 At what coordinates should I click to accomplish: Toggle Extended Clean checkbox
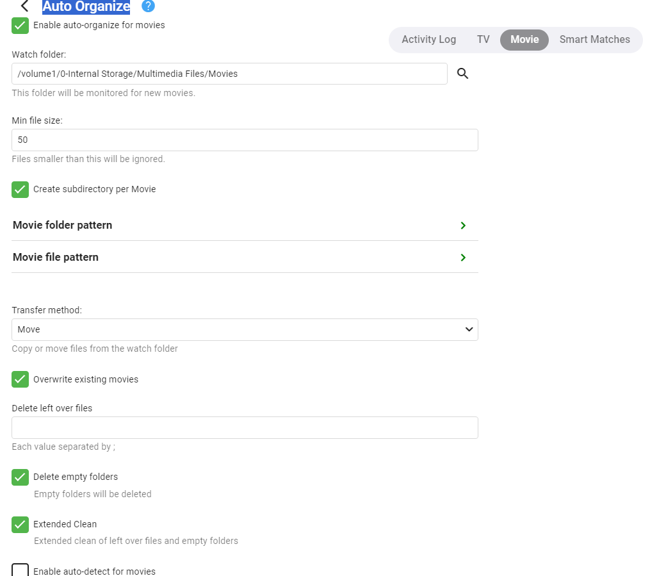coord(20,525)
